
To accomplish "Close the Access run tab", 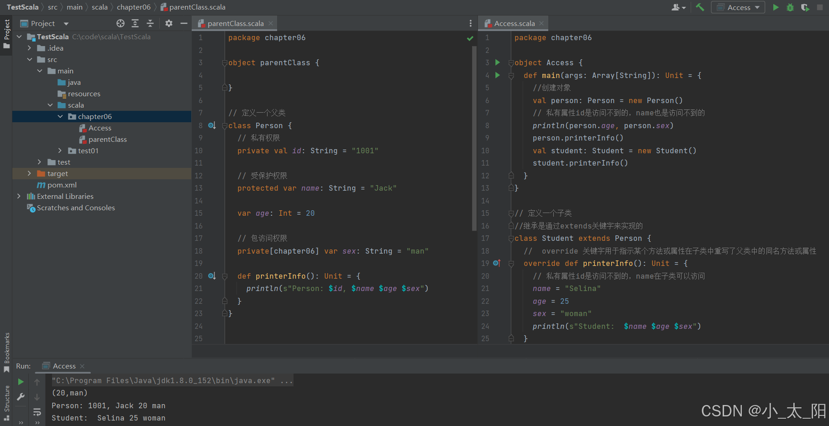I will [82, 366].
